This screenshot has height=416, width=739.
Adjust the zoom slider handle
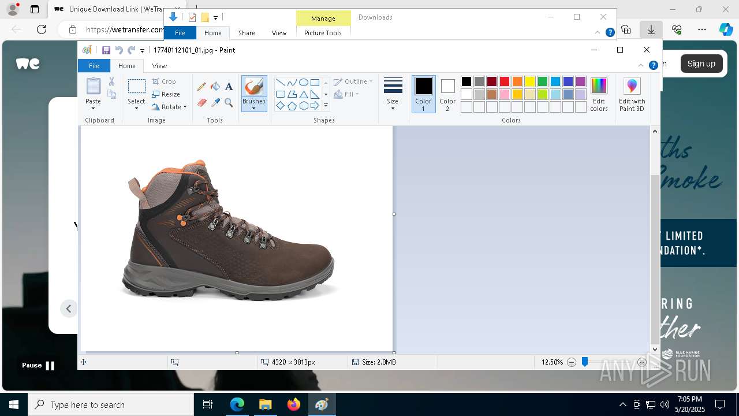(x=585, y=362)
